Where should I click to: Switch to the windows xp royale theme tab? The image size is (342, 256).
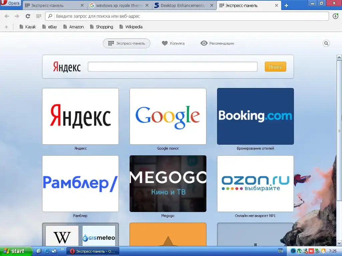119,5
